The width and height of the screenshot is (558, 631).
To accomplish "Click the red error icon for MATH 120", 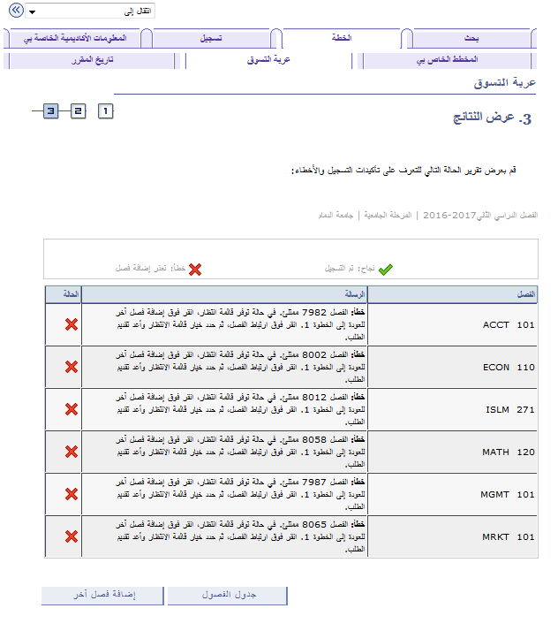I will [72, 452].
